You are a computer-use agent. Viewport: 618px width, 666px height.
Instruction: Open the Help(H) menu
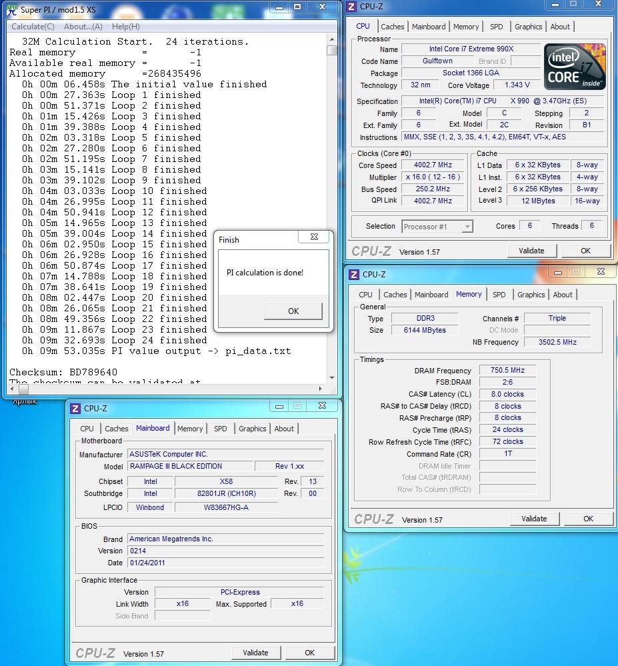point(125,27)
